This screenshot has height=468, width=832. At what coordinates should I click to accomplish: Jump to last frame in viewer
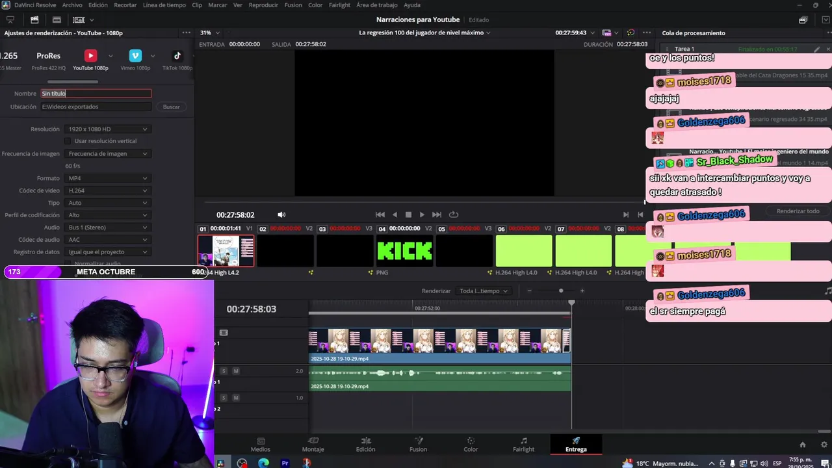pyautogui.click(x=437, y=214)
